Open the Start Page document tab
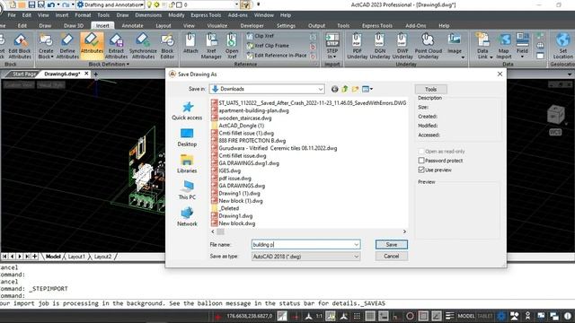This screenshot has height=323, width=575. (x=24, y=74)
